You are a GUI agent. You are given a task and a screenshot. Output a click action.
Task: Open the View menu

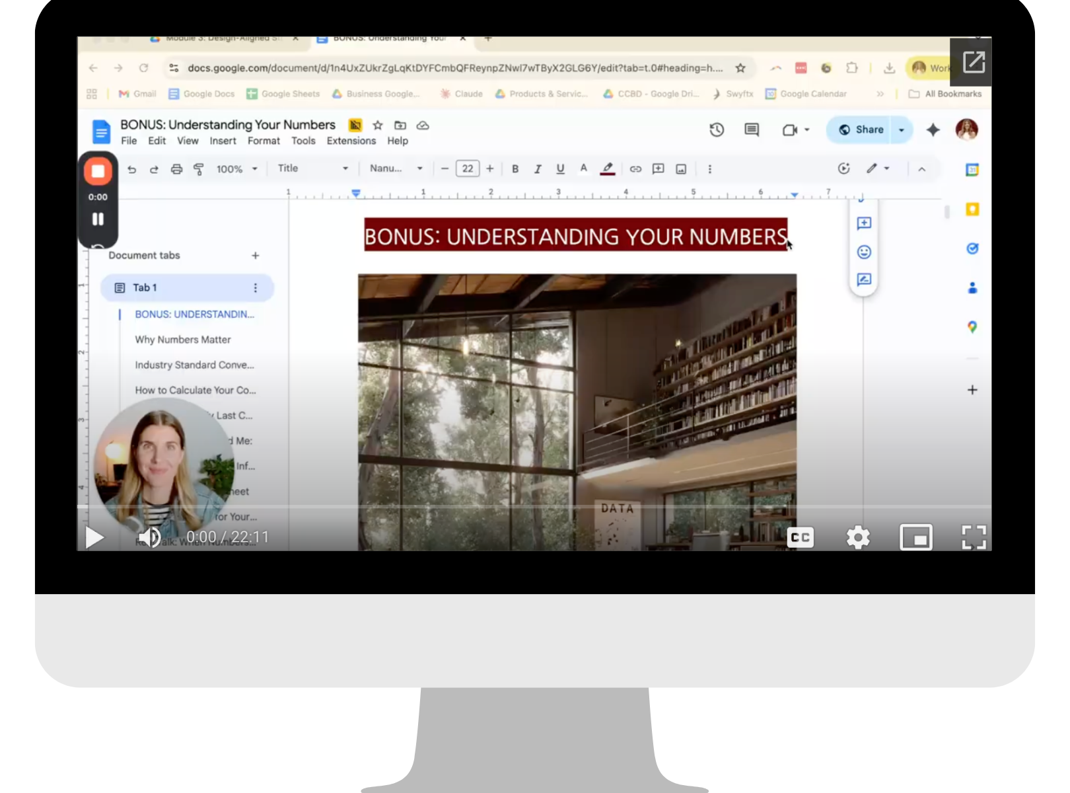pyautogui.click(x=188, y=141)
